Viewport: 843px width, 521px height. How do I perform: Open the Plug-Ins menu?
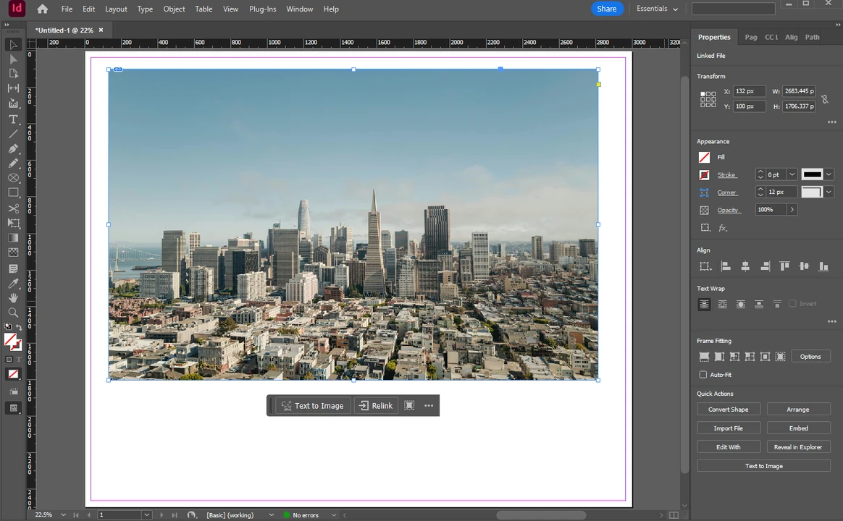tap(262, 9)
